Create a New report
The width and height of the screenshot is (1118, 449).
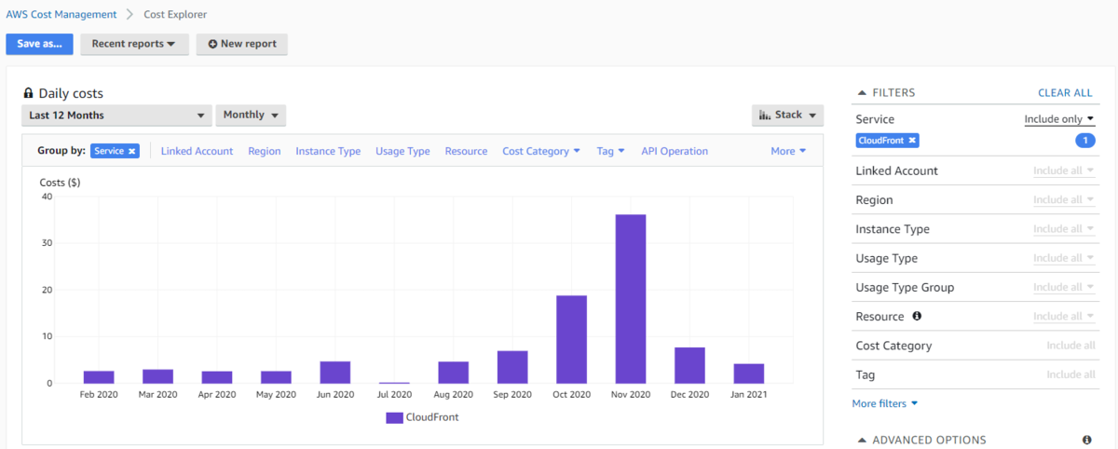(x=242, y=44)
